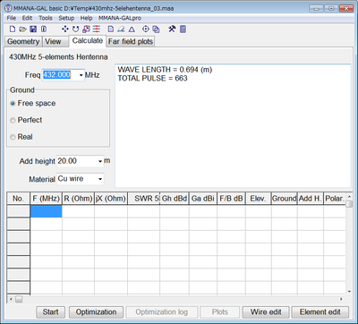Switch to the Geometry tab

(23, 41)
